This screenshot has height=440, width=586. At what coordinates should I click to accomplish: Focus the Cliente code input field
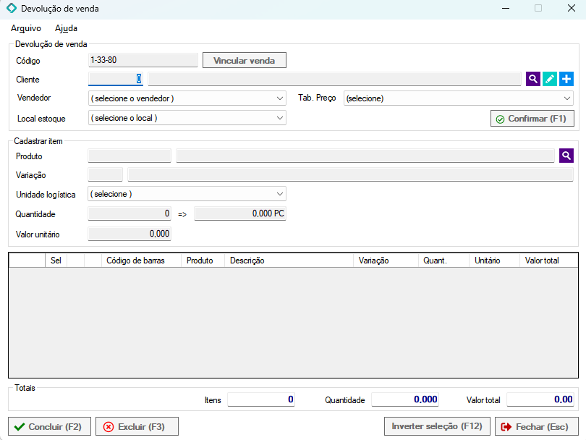[116, 79]
